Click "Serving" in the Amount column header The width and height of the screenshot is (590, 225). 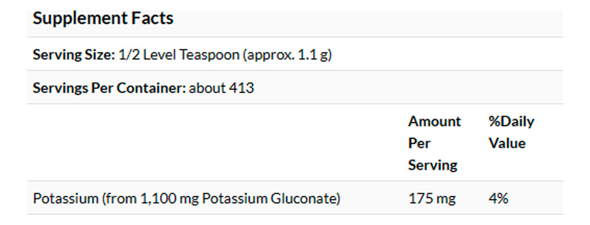coord(432,165)
